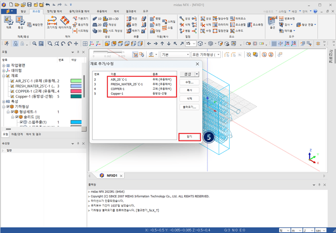
Task: Click the 요소측정 element measure tool
Action: pos(255,25)
